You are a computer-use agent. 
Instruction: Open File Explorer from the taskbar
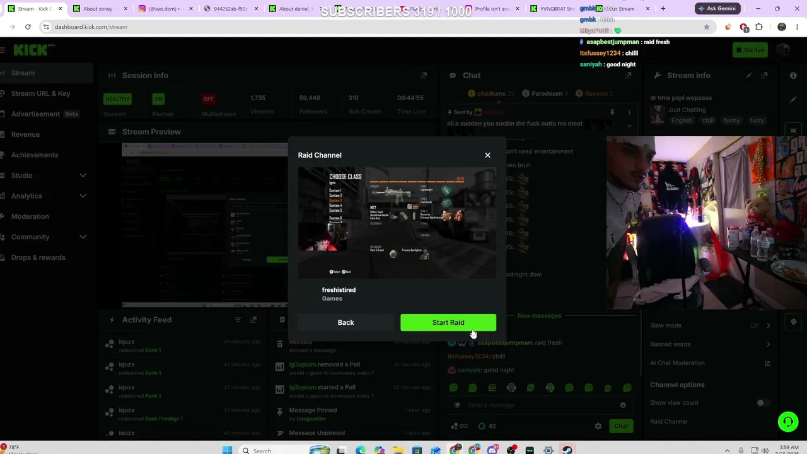click(398, 450)
